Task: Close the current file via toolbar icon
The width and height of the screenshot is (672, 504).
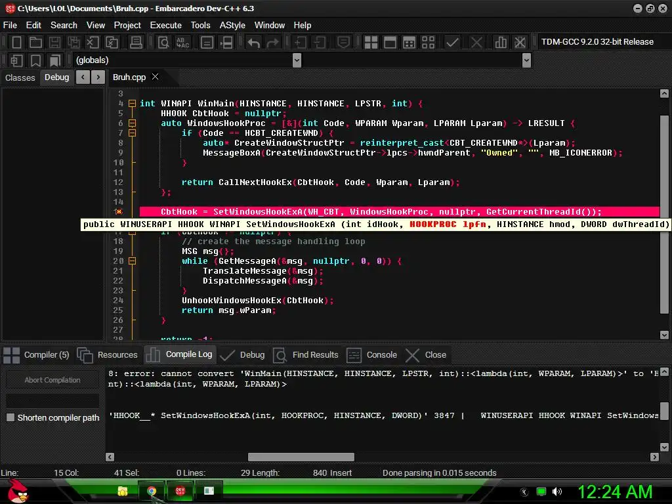Action: 93,42
